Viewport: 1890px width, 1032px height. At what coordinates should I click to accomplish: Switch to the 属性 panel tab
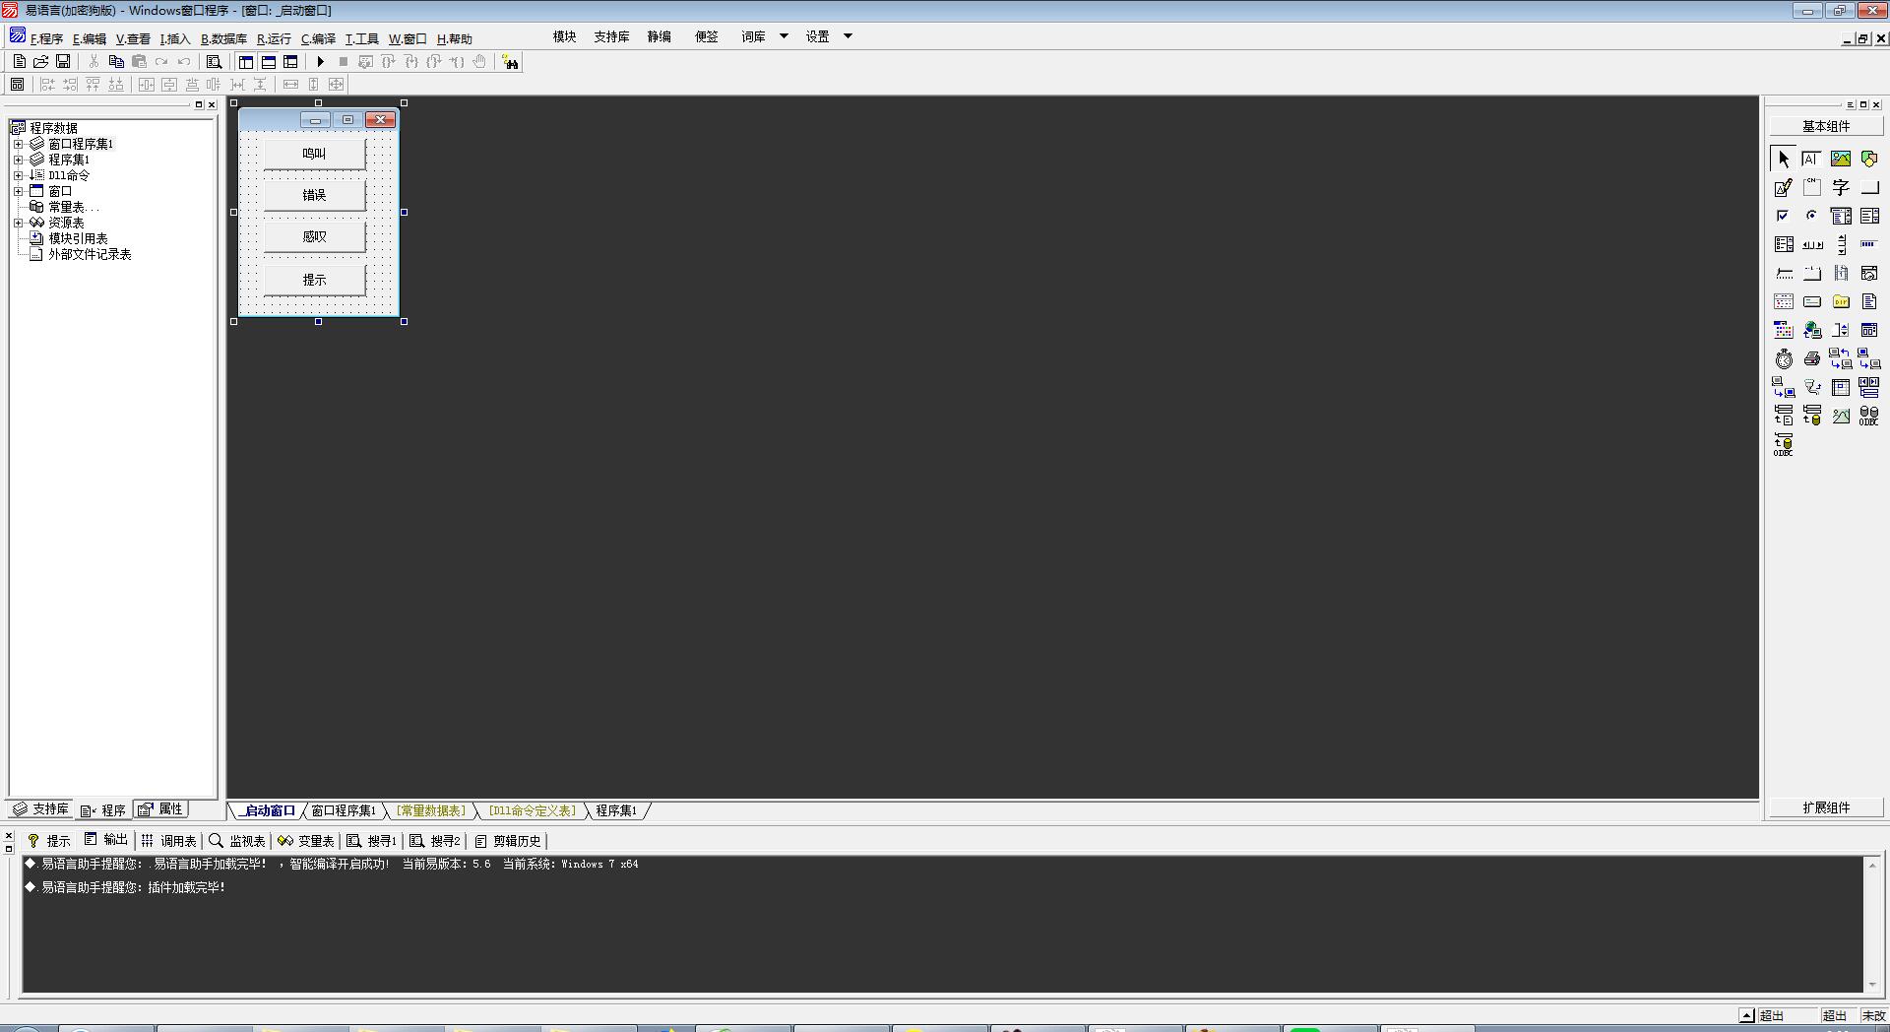[x=162, y=808]
